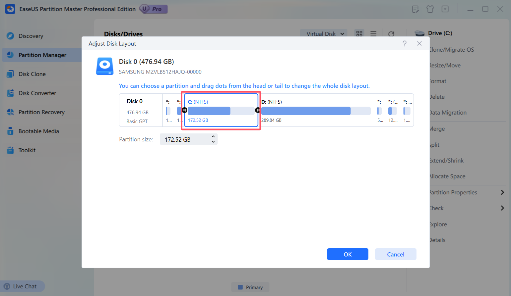Image resolution: width=511 pixels, height=296 pixels.
Task: Click the head handle of C: partition
Action: pyautogui.click(x=185, y=110)
